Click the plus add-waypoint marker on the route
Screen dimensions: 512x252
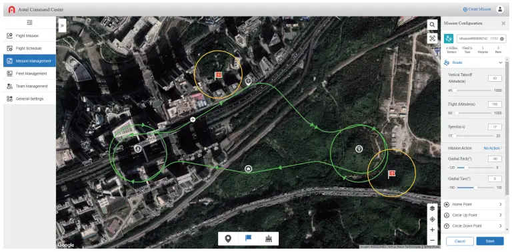(x=193, y=120)
